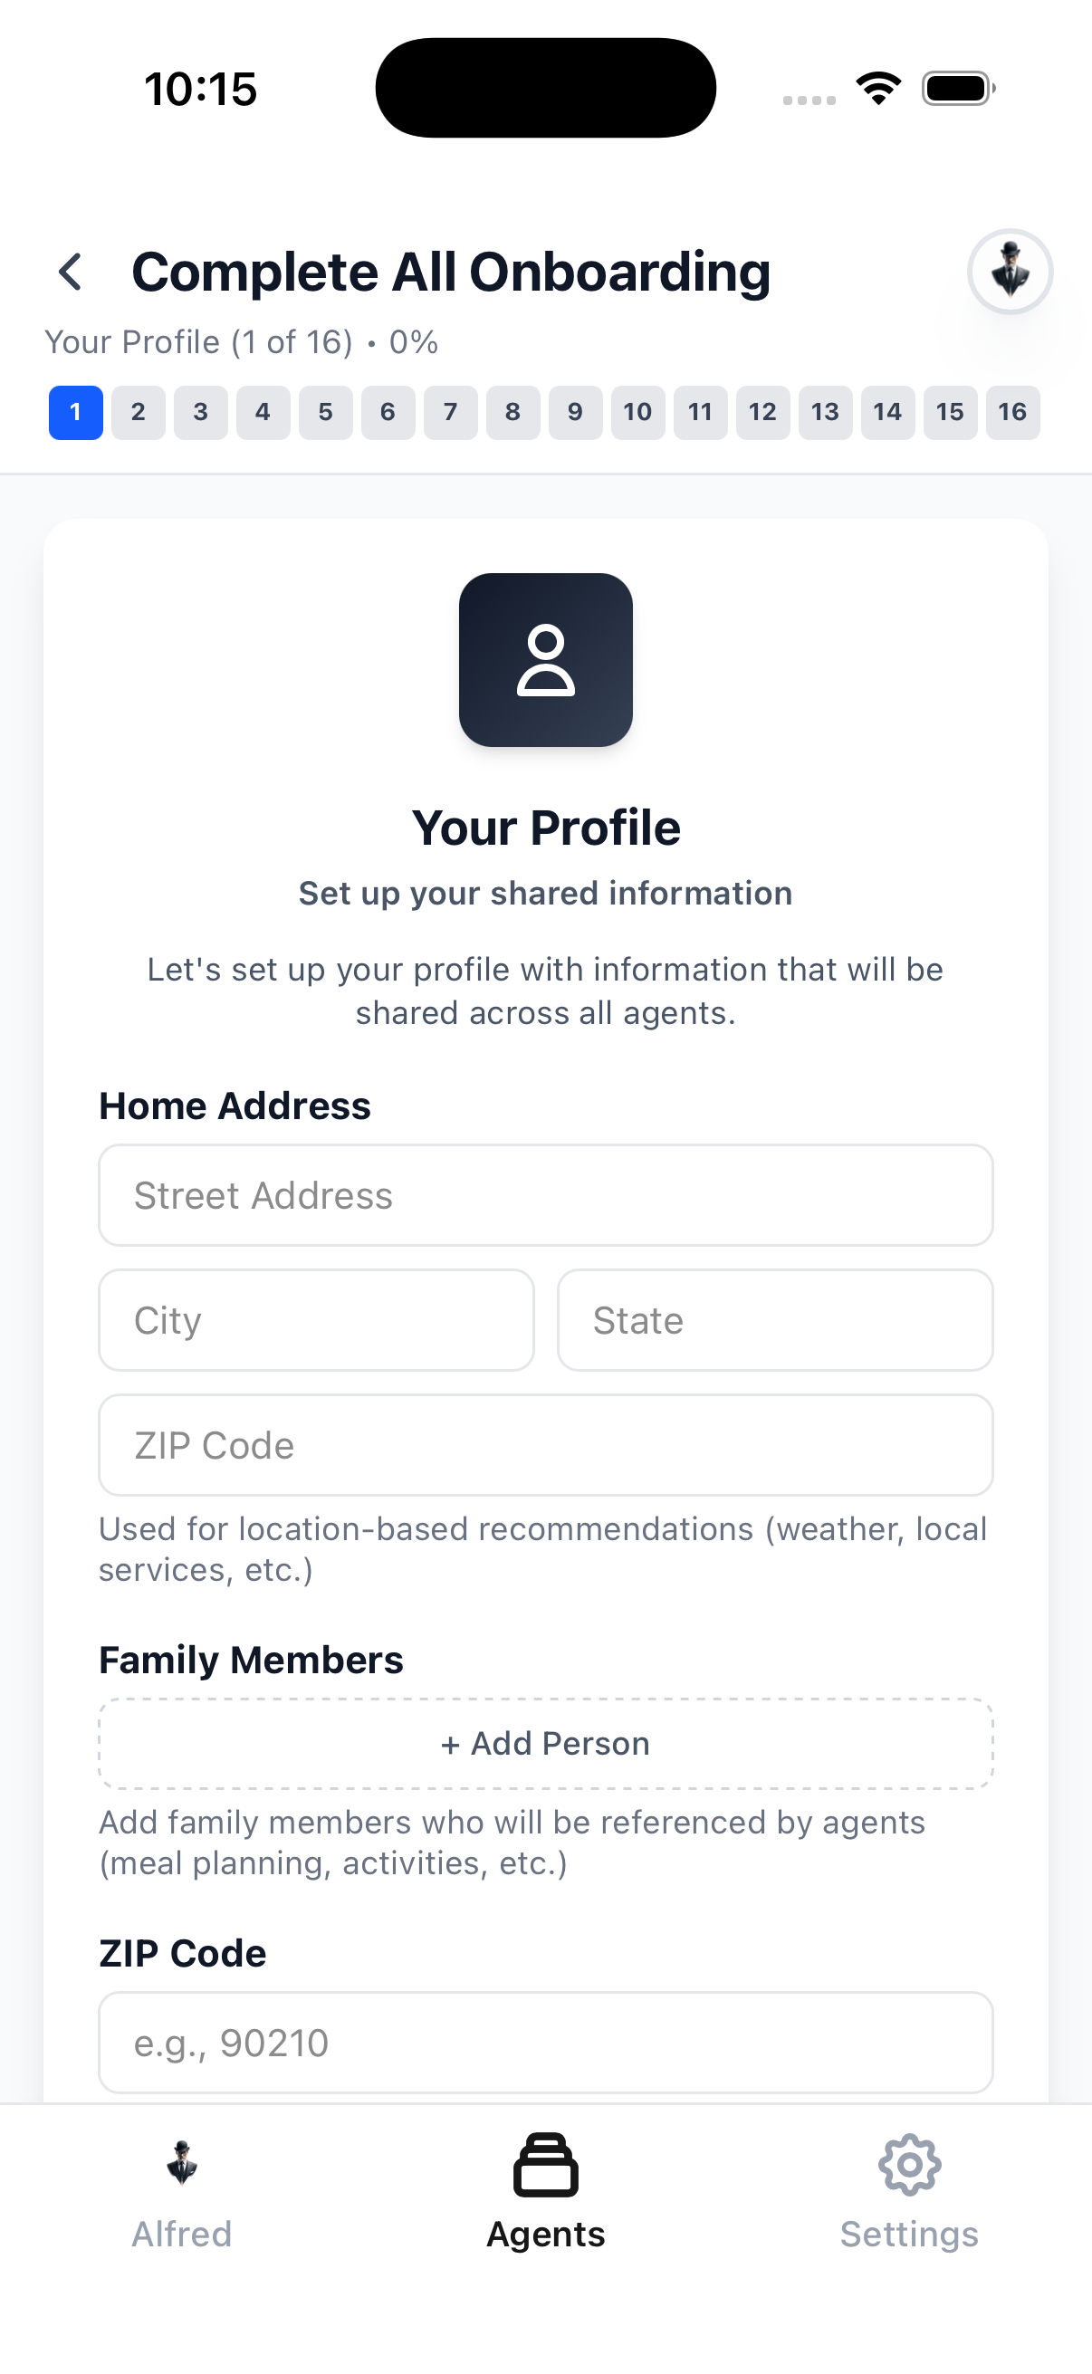Click the City input field
Image resolution: width=1092 pixels, height=2374 pixels.
[x=316, y=1320]
